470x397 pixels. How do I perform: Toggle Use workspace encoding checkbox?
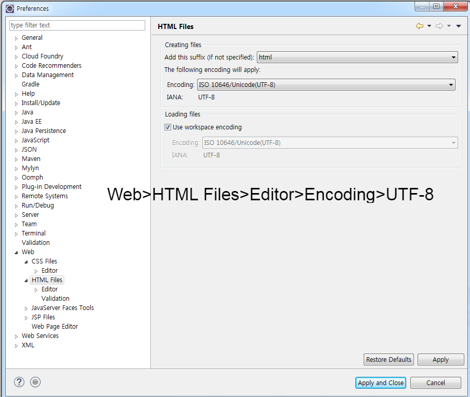pyautogui.click(x=168, y=127)
